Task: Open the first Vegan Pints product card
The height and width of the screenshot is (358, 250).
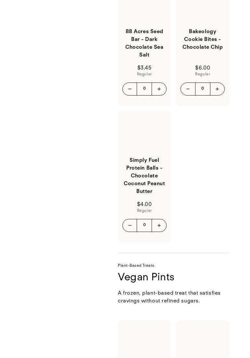Action: coord(144,339)
